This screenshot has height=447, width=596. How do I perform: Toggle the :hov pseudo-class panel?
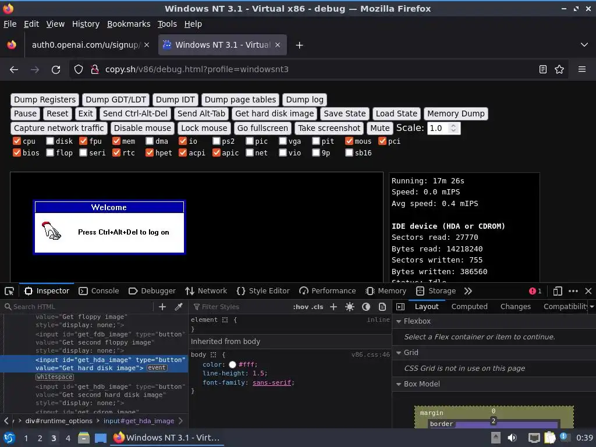(301, 307)
